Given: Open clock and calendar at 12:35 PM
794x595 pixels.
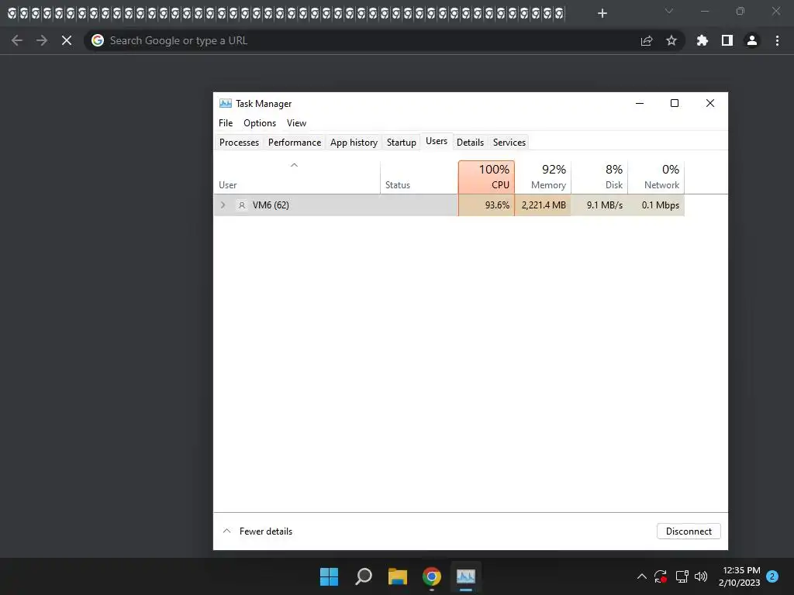Looking at the screenshot, I should tap(740, 576).
